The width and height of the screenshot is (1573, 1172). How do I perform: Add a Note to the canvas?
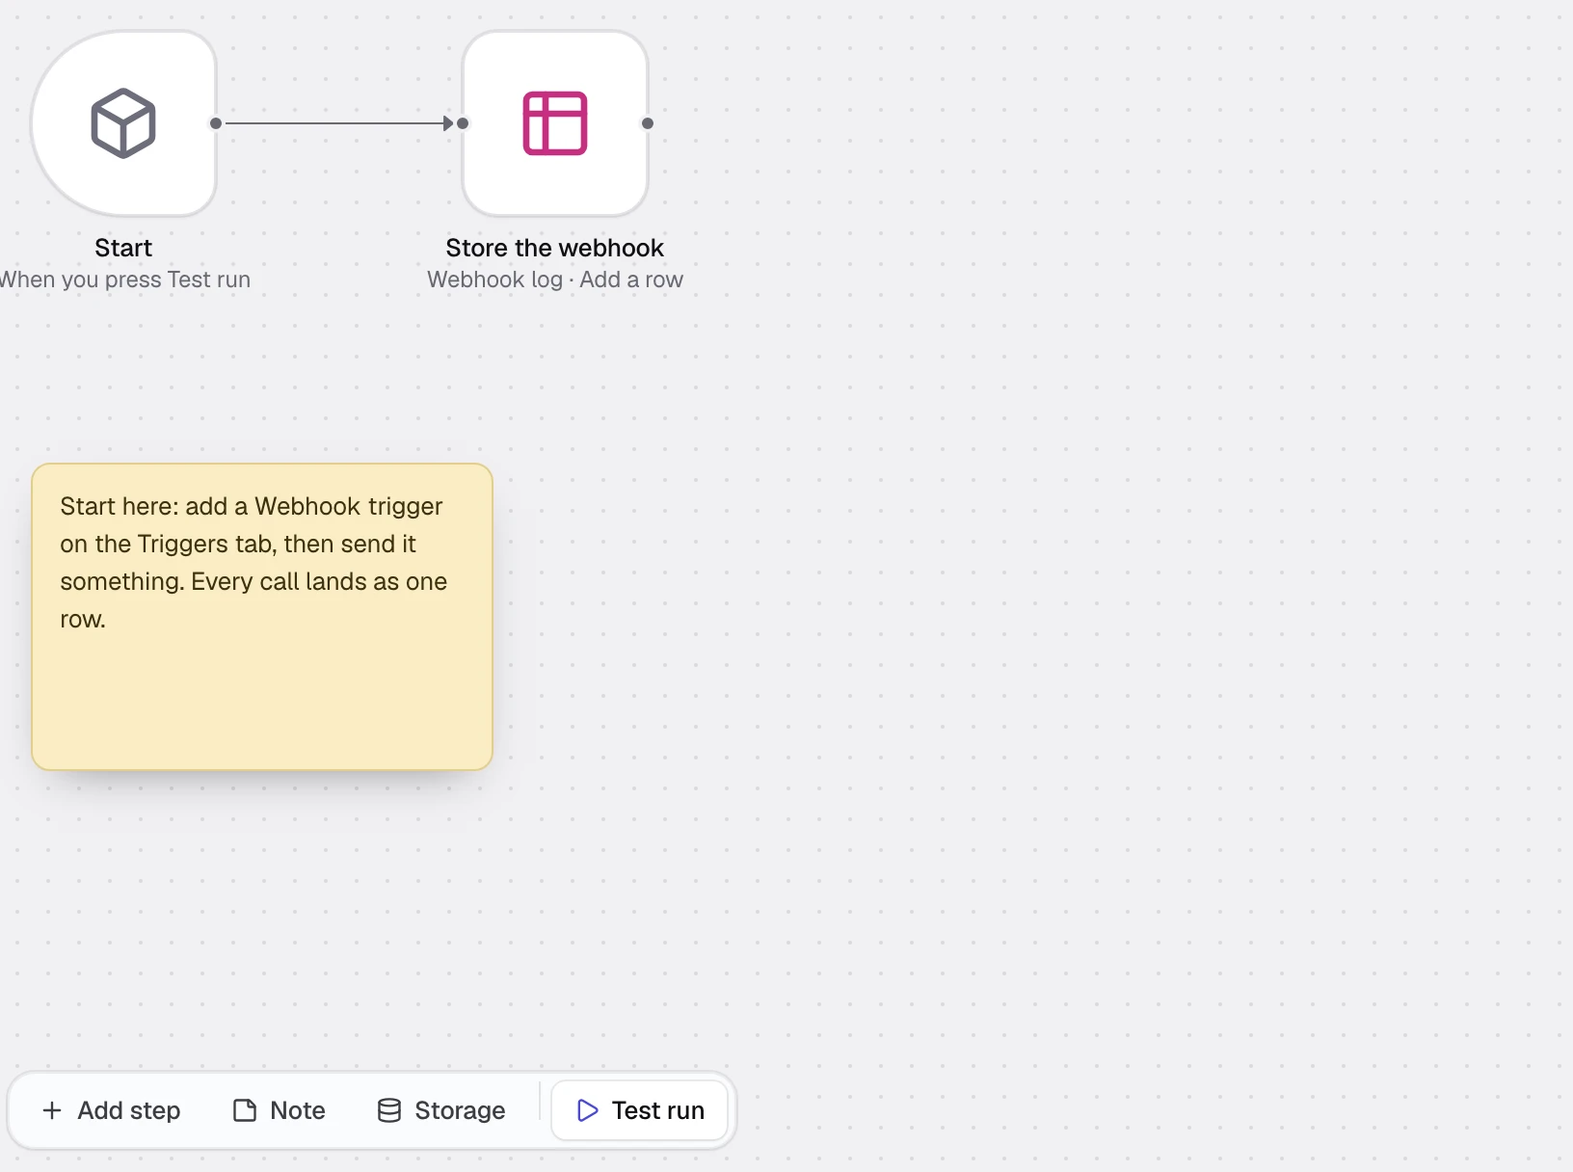tap(280, 1110)
